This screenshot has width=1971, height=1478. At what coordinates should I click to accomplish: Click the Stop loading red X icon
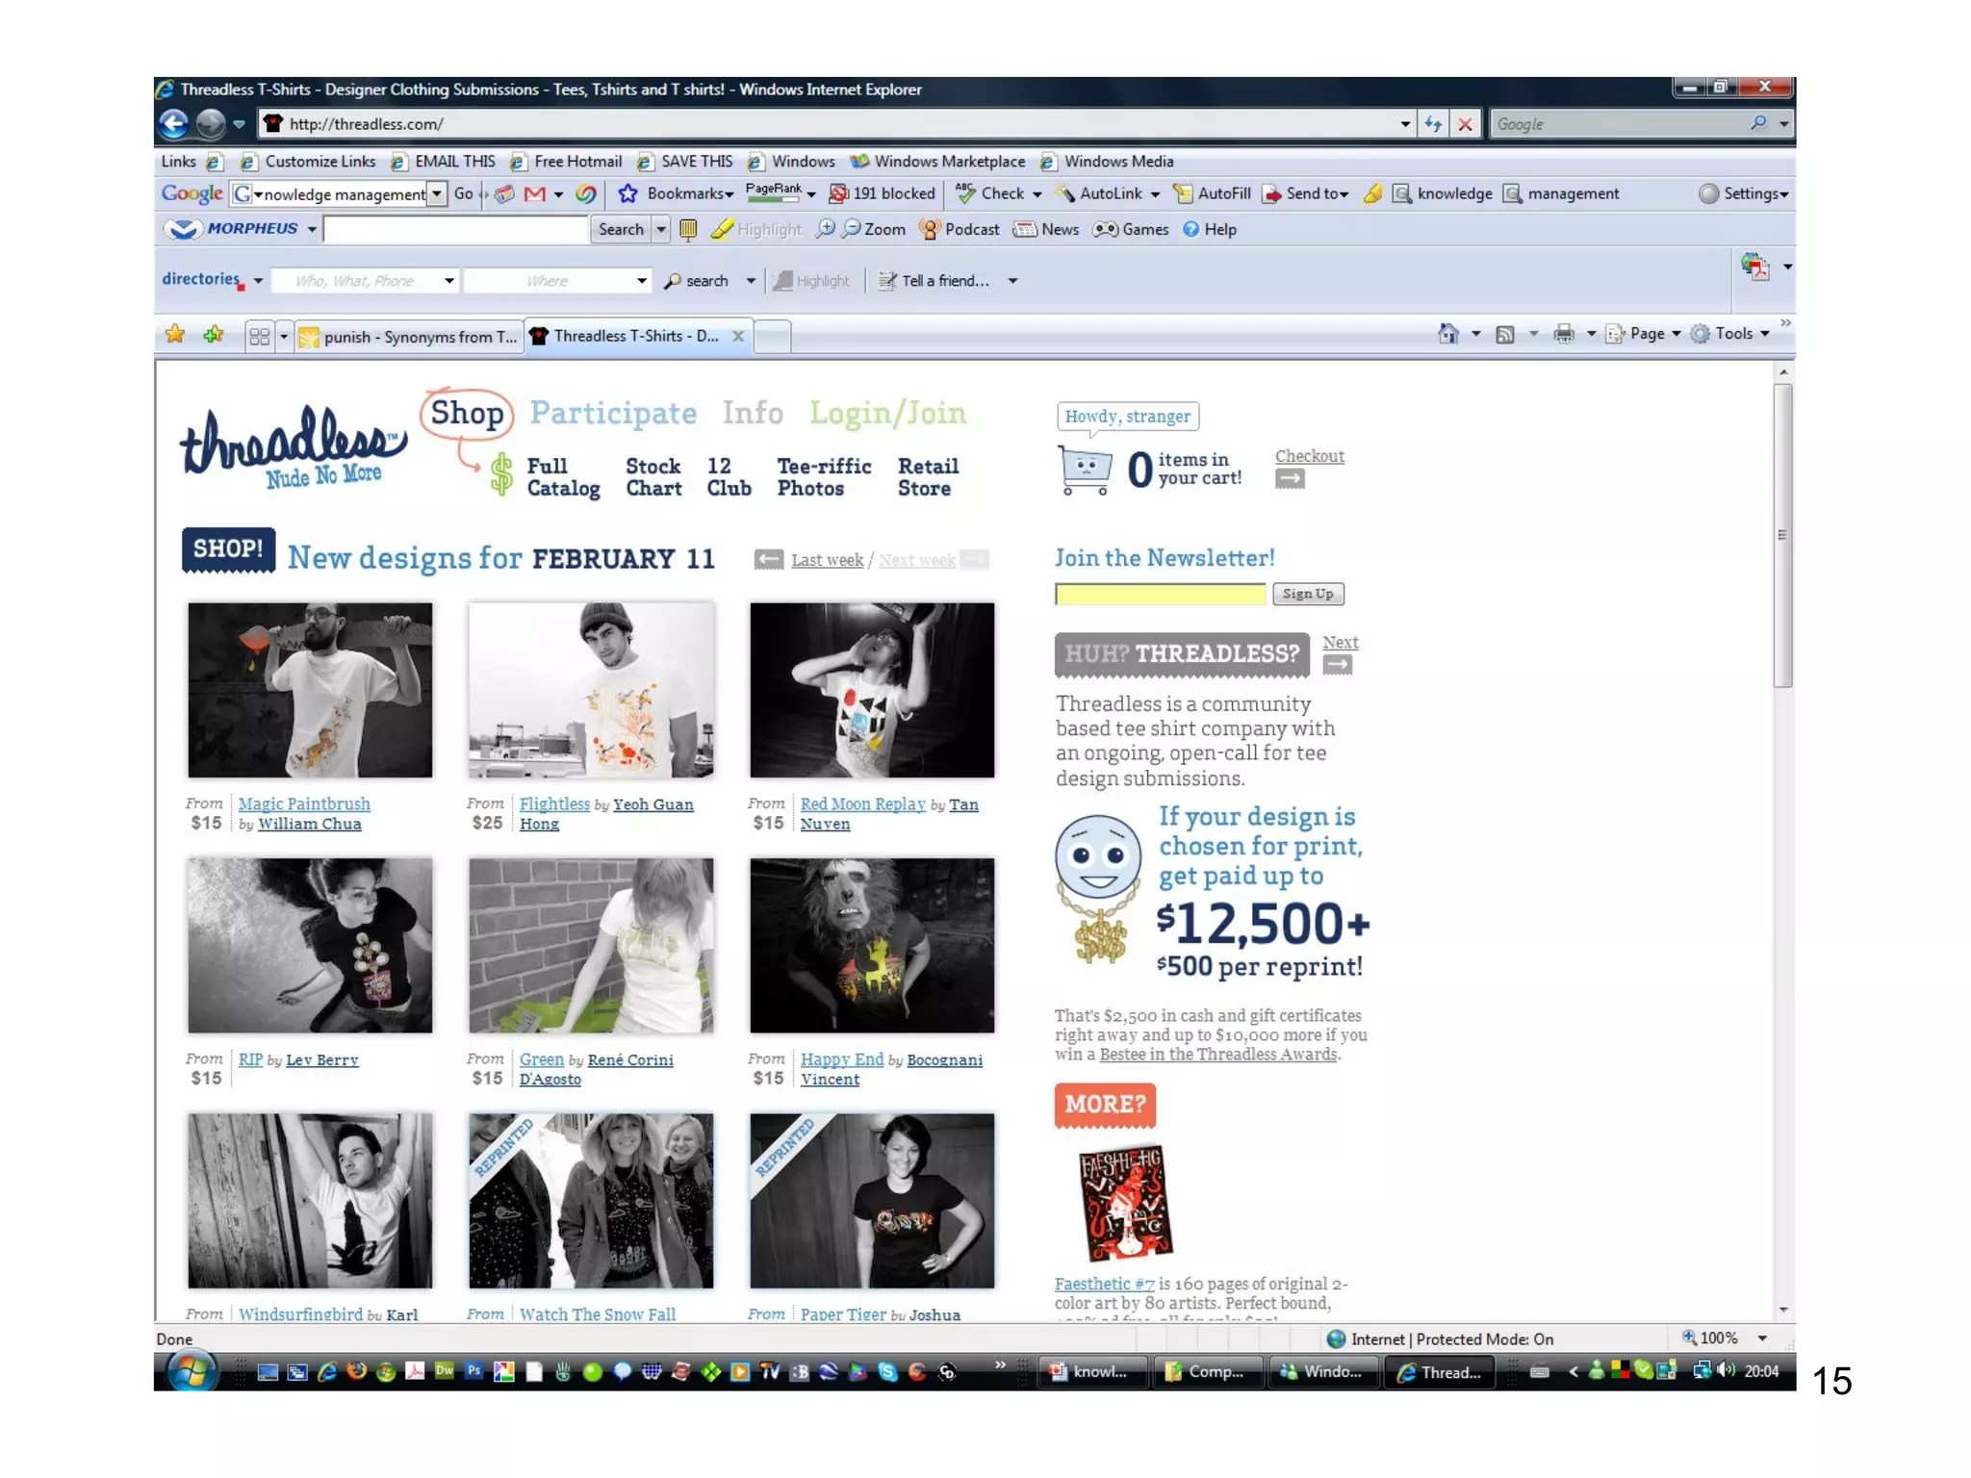(x=1465, y=124)
